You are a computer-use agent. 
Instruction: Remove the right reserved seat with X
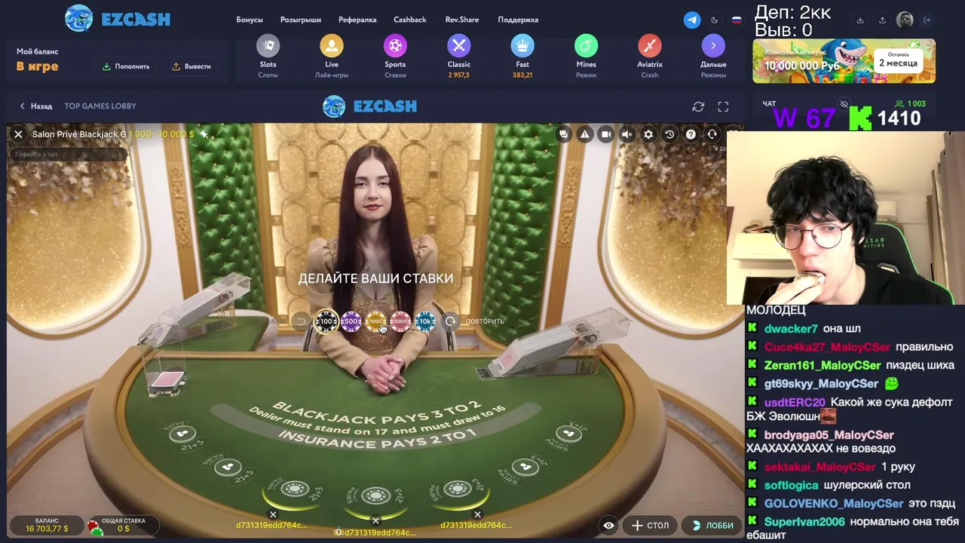pyautogui.click(x=477, y=515)
